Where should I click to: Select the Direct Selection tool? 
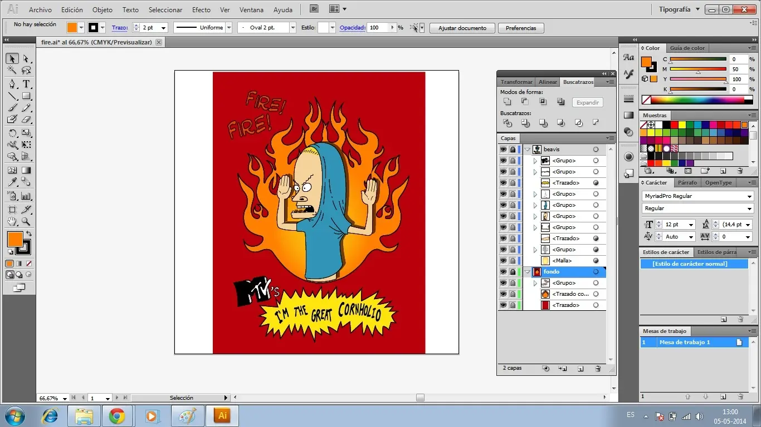(26, 59)
